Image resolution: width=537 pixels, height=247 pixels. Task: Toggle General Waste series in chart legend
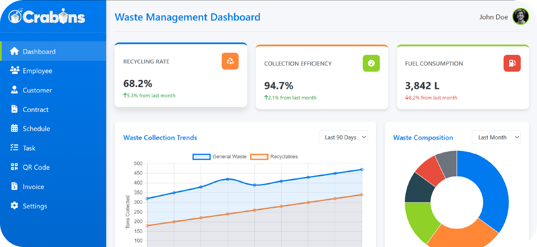pos(229,157)
